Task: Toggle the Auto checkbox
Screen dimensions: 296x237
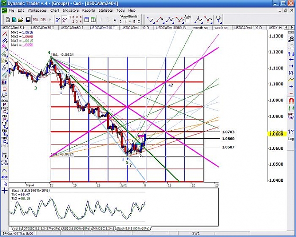Action: (x=188, y=20)
